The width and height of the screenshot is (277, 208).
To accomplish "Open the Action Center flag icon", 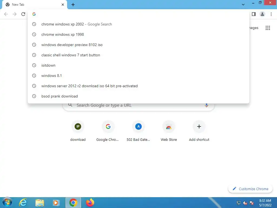I will pyautogui.click(x=252, y=203).
